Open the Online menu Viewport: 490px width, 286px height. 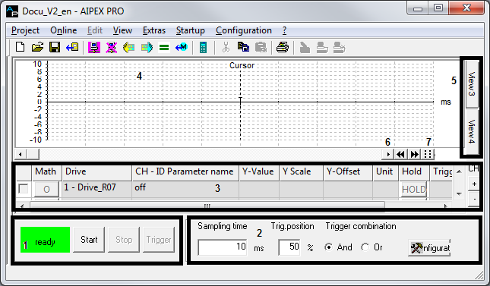pyautogui.click(x=64, y=30)
